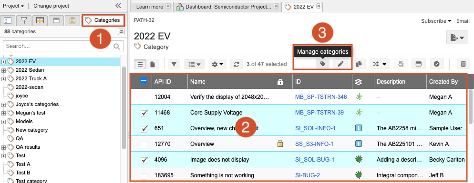Expand the QA results category
The width and height of the screenshot is (474, 183).
coord(3,147)
